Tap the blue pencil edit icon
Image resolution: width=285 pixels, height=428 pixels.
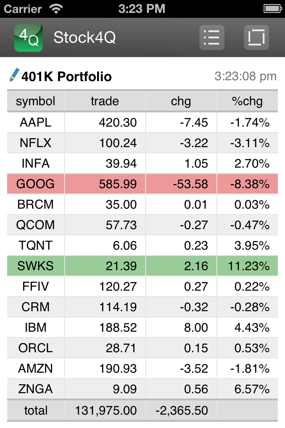(x=14, y=75)
